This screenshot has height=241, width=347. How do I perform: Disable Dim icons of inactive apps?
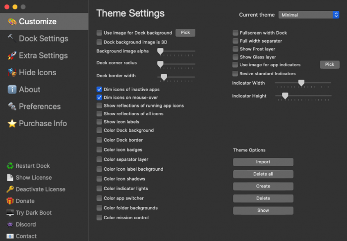click(100, 90)
